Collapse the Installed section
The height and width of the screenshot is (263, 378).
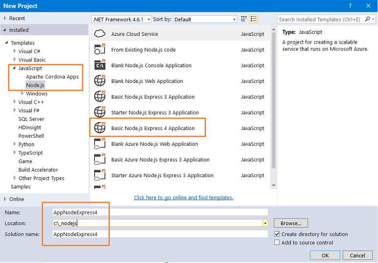coord(4,30)
